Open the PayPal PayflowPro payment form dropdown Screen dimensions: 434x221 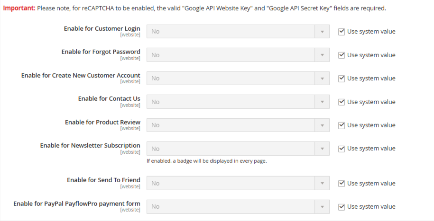238,207
